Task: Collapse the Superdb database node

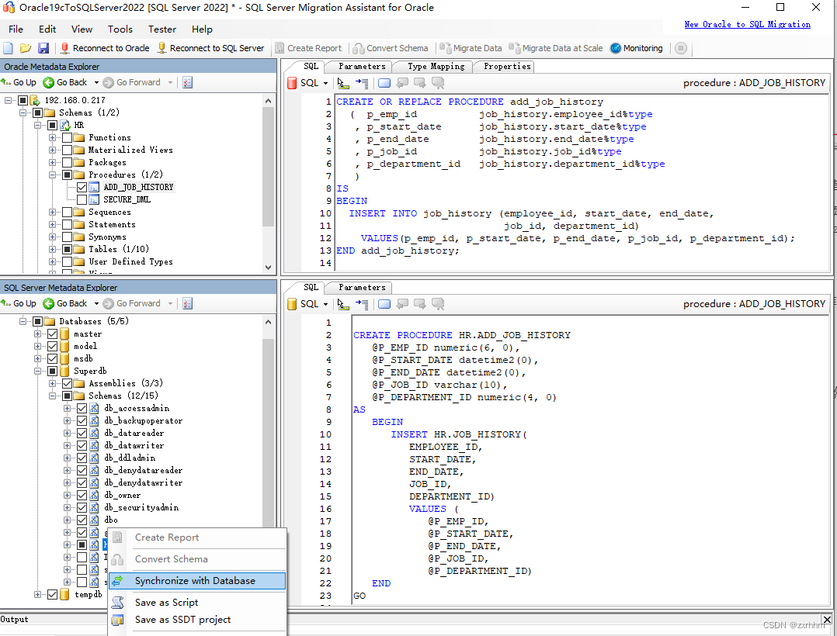Action: (37, 371)
